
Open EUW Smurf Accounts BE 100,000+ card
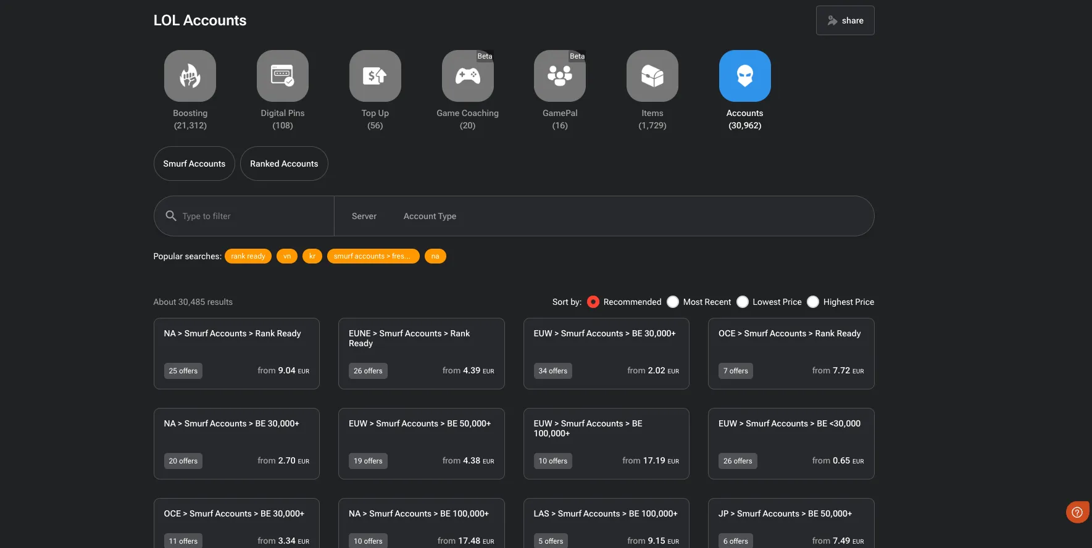click(606, 444)
